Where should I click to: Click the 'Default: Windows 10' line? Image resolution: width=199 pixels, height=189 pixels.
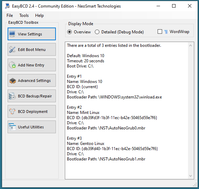click(x=86, y=56)
